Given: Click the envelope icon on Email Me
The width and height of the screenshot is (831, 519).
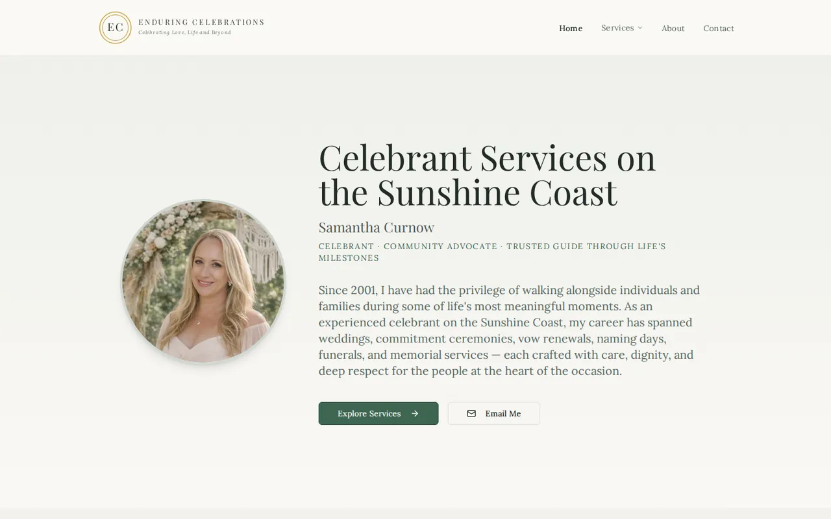Looking at the screenshot, I should pyautogui.click(x=471, y=414).
